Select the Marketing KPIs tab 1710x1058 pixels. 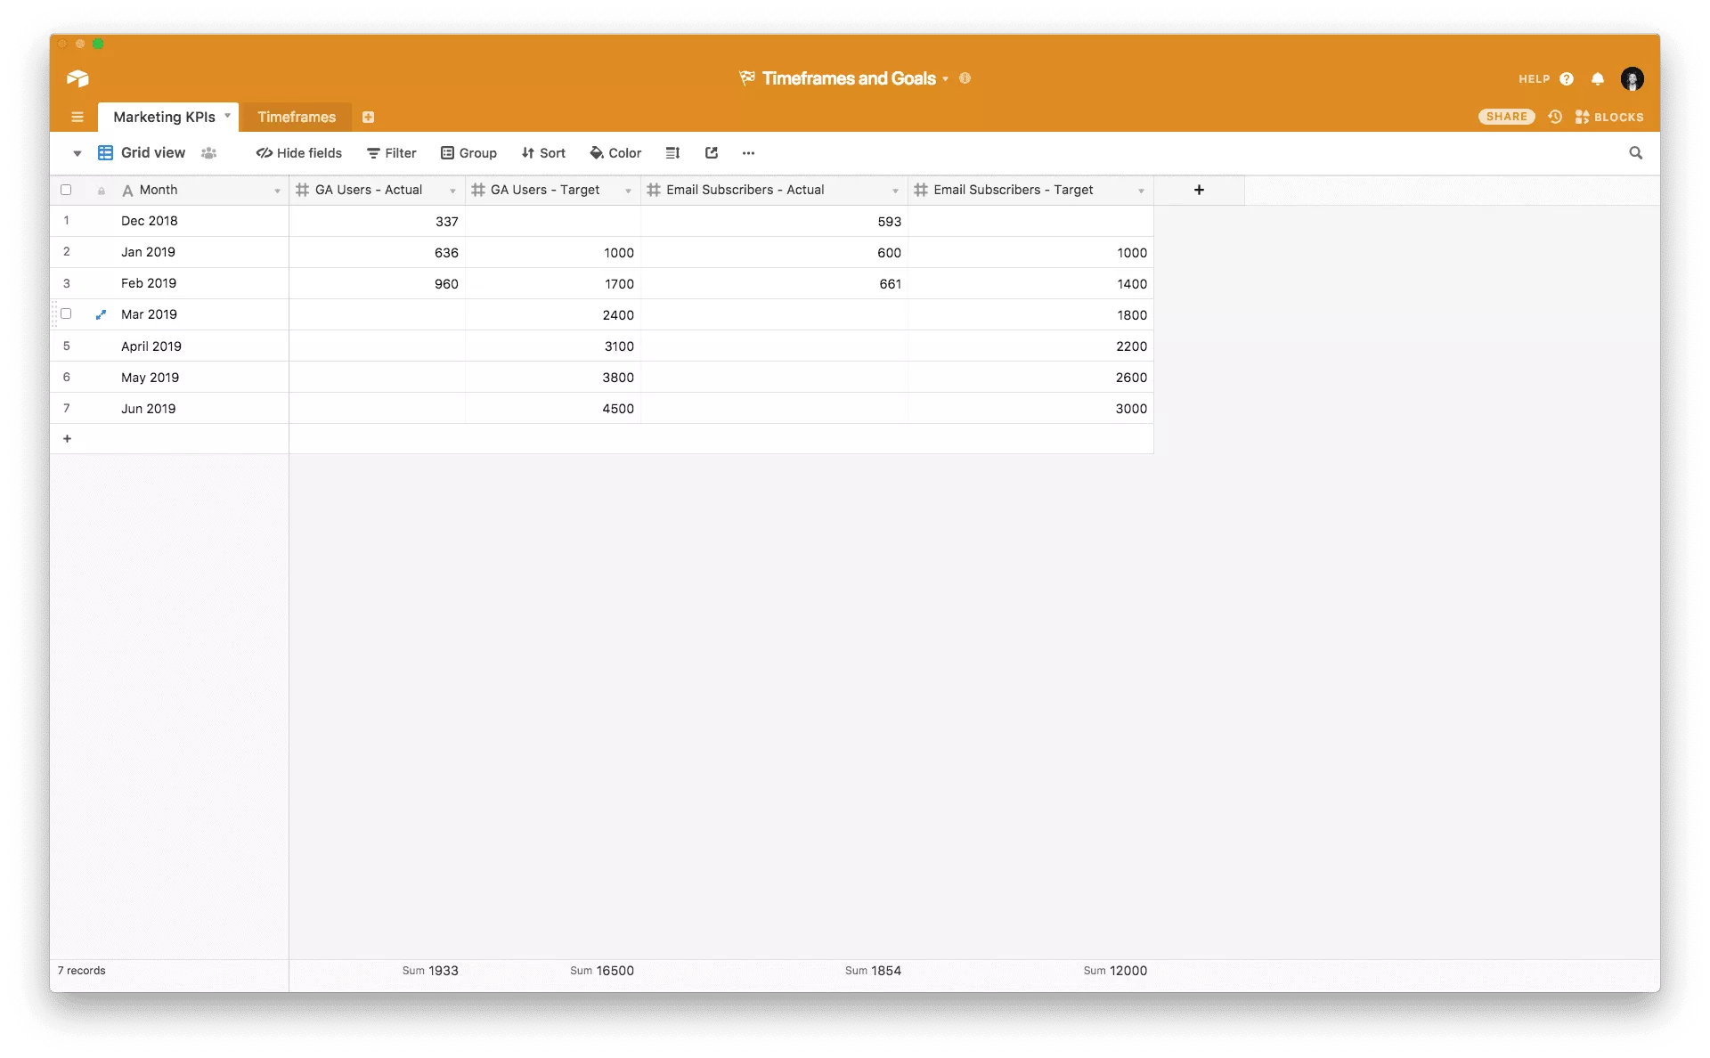click(x=164, y=117)
